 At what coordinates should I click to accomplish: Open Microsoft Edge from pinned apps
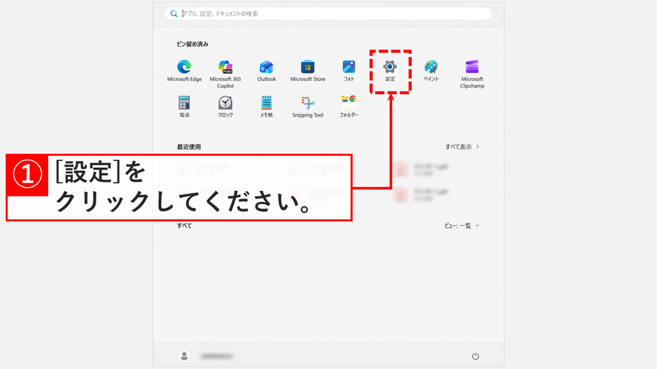[184, 70]
